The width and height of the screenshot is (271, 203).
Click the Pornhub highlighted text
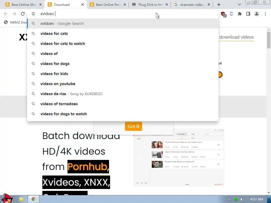(x=88, y=167)
